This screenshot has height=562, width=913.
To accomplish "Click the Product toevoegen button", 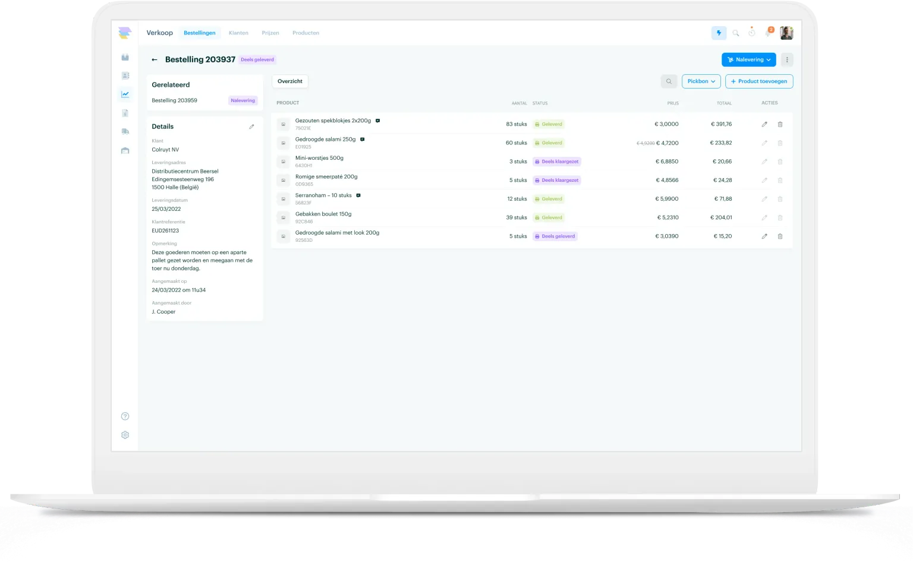I will pyautogui.click(x=759, y=81).
